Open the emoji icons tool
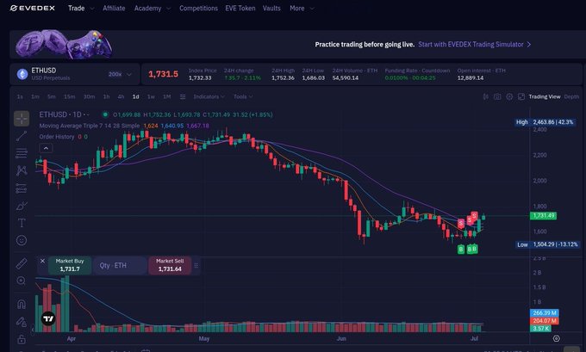 click(x=22, y=240)
